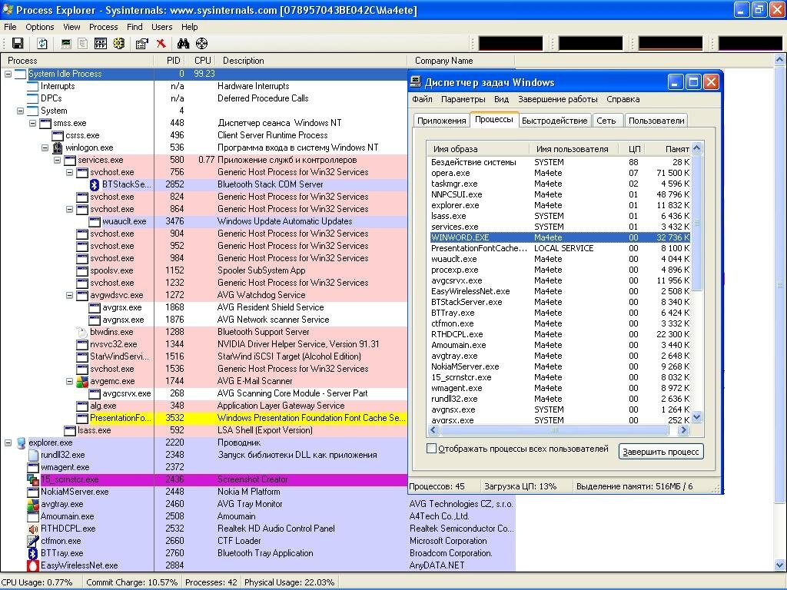Collapse the winlogon.exe tree node
Screen dimensions: 787x590
point(45,148)
